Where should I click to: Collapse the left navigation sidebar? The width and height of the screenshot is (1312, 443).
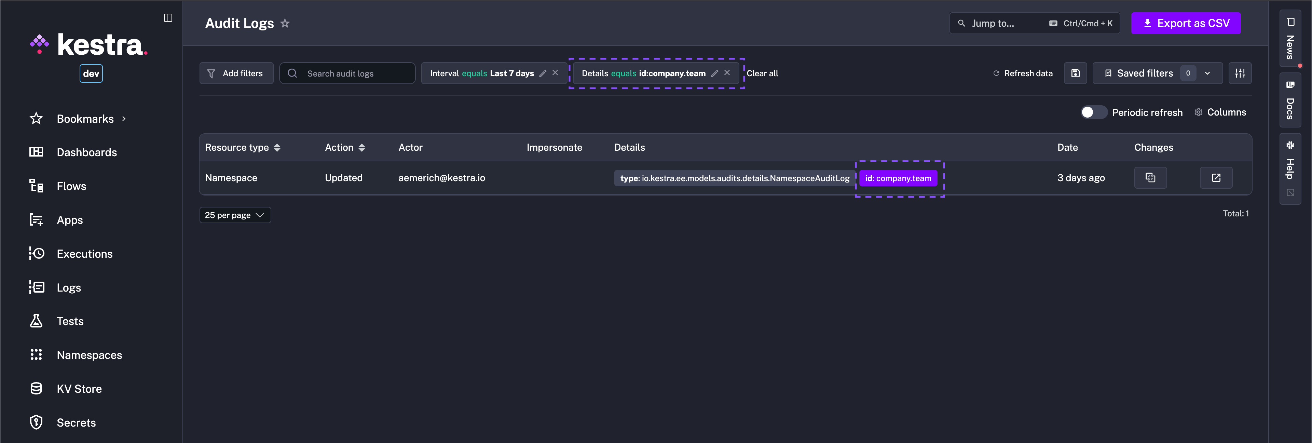coord(168,17)
